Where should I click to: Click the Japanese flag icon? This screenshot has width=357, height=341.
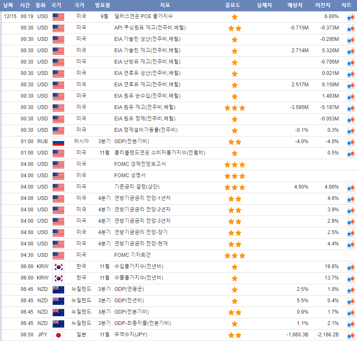(58, 335)
